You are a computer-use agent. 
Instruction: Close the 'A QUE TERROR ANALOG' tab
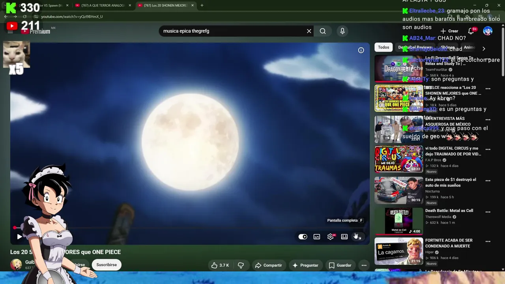pyautogui.click(x=130, y=6)
